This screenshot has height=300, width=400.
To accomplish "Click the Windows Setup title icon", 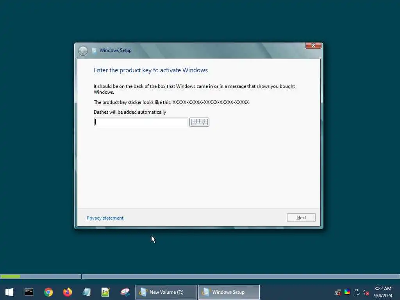I will tap(94, 50).
